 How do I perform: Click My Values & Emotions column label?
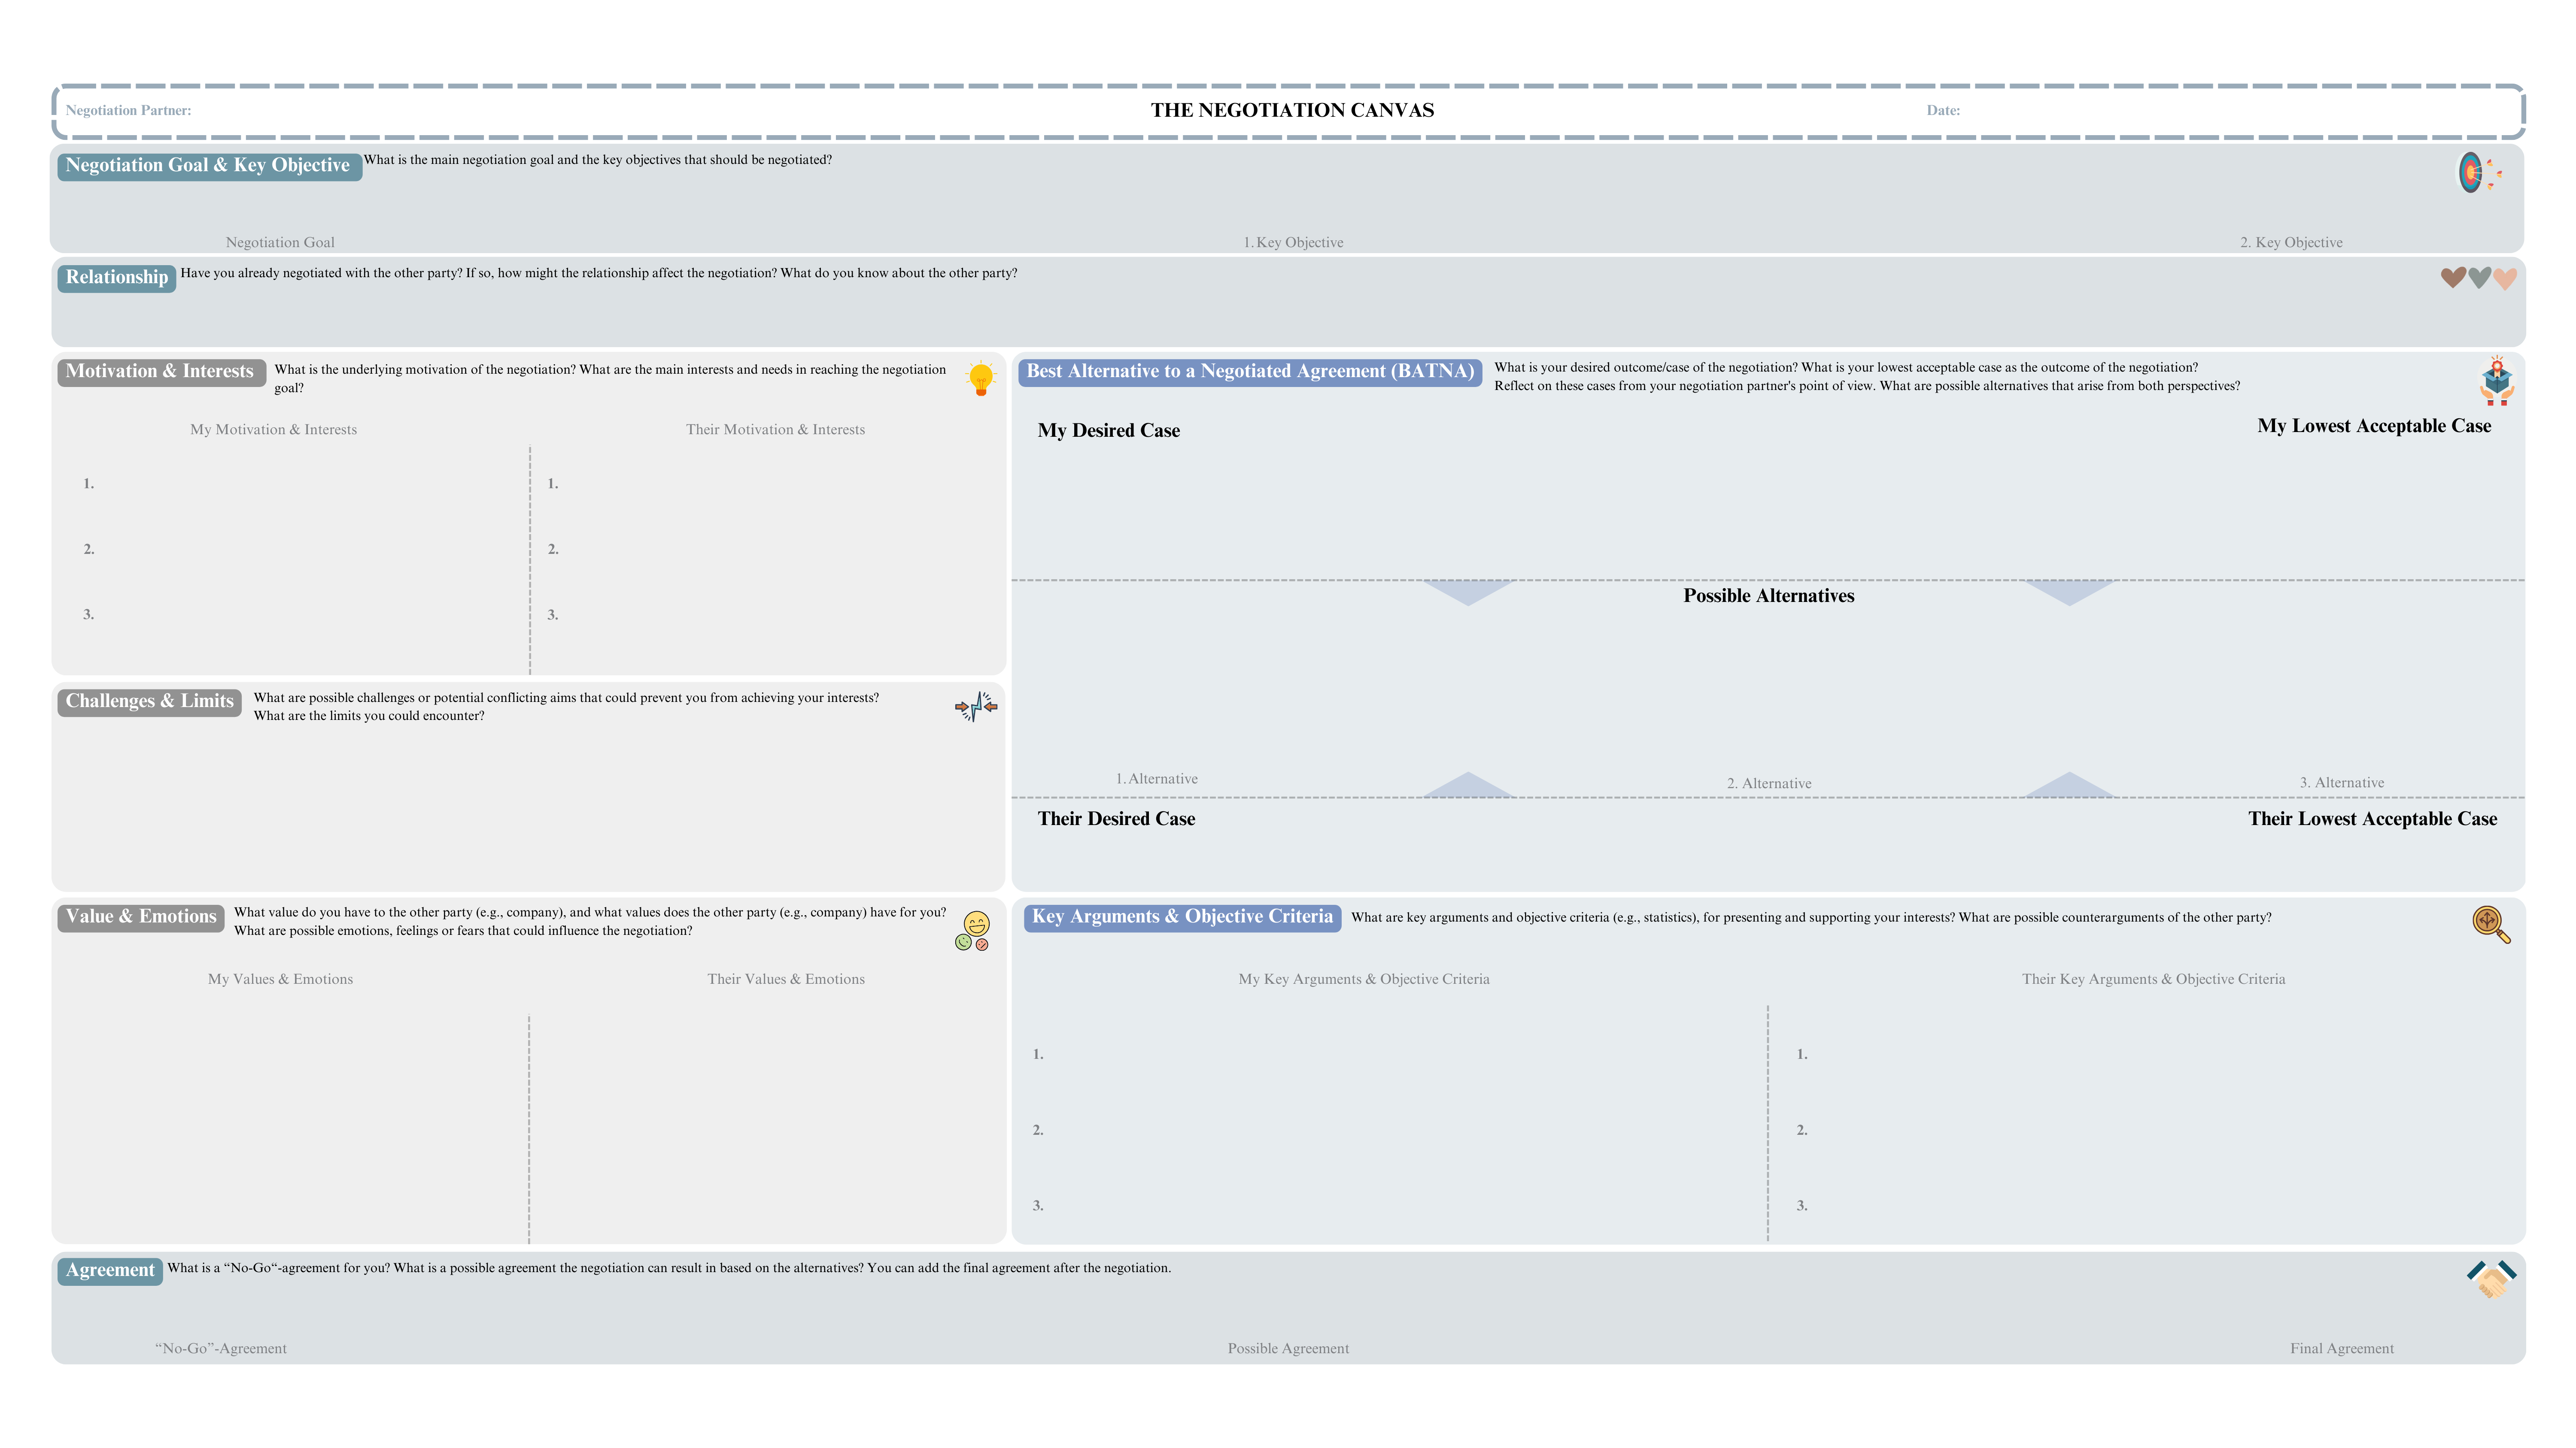click(x=280, y=979)
